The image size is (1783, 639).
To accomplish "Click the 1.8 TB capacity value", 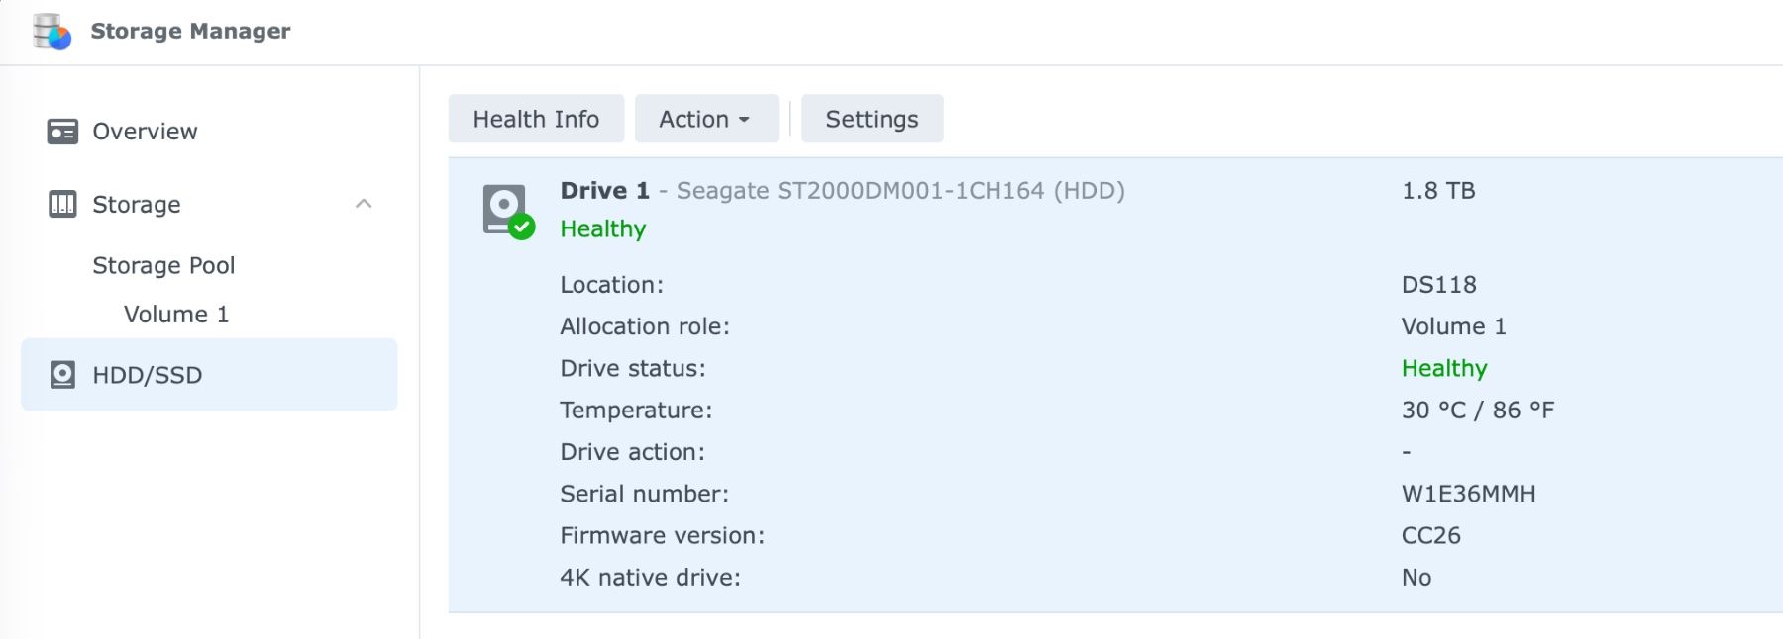I will (x=1438, y=190).
